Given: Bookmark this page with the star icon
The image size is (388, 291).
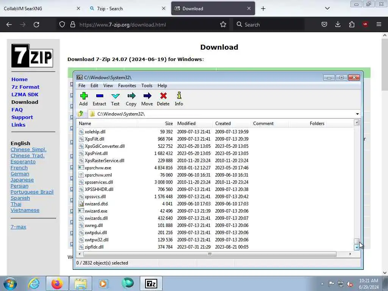Looking at the screenshot, I should (223, 25).
